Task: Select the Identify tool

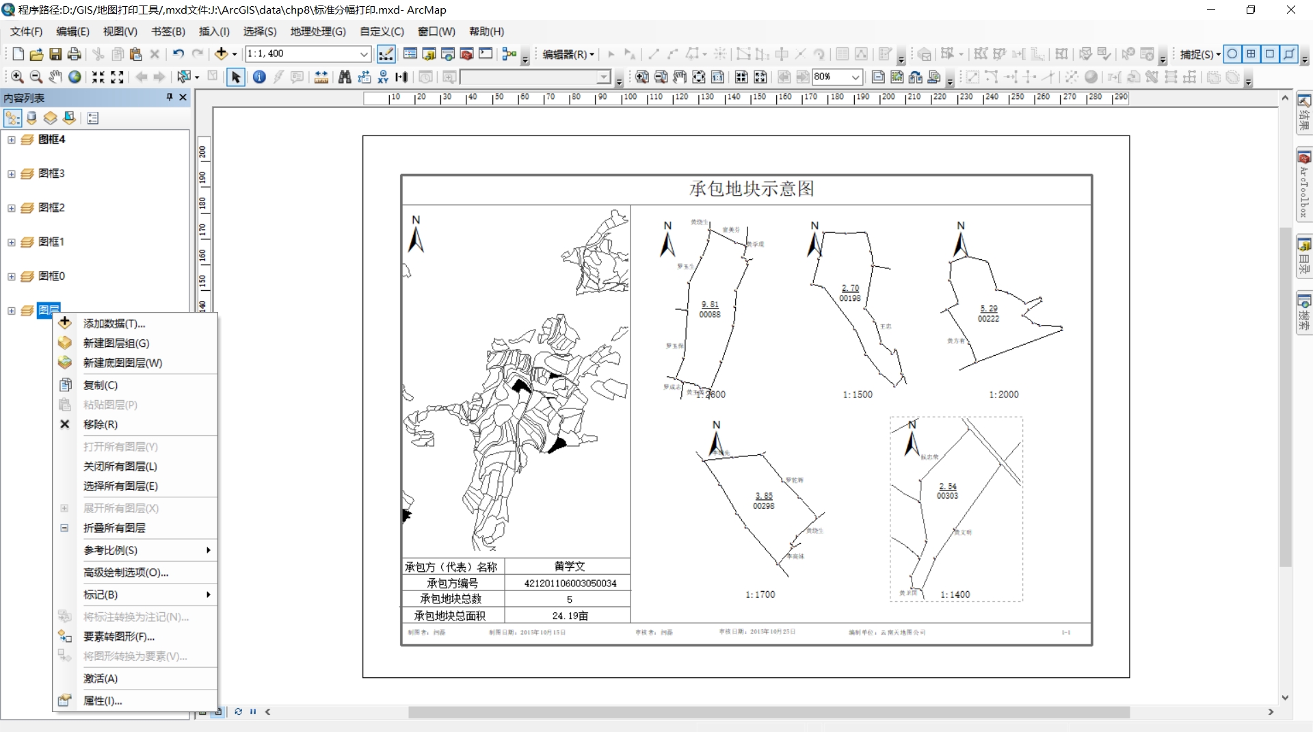Action: coord(259,77)
